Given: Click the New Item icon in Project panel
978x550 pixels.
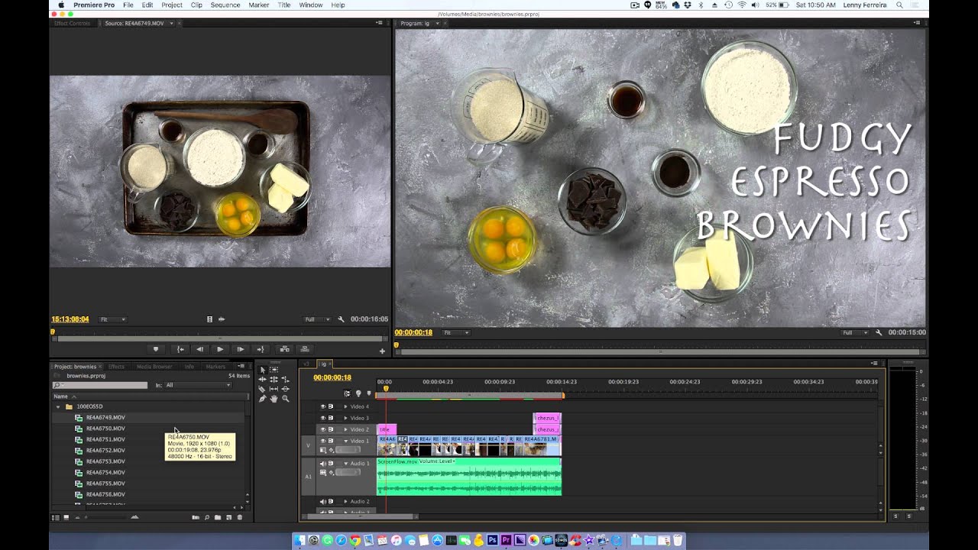Looking at the screenshot, I should point(228,517).
